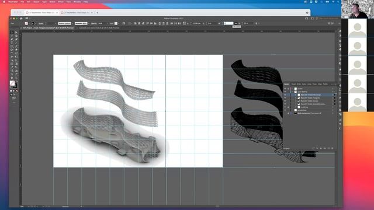374x210 pixels.
Task: Open the Arrange Documents icon
Action: (27, 18)
